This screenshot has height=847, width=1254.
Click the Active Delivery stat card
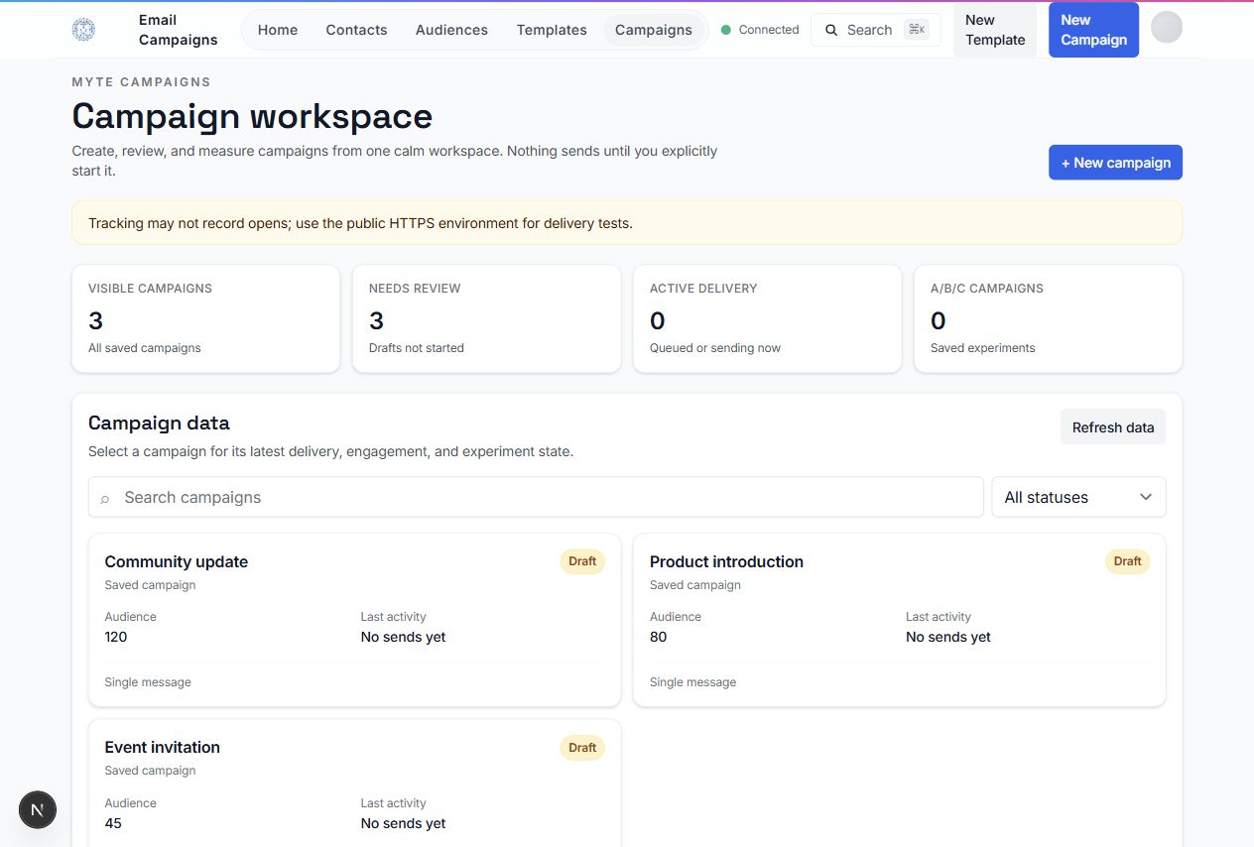click(767, 318)
